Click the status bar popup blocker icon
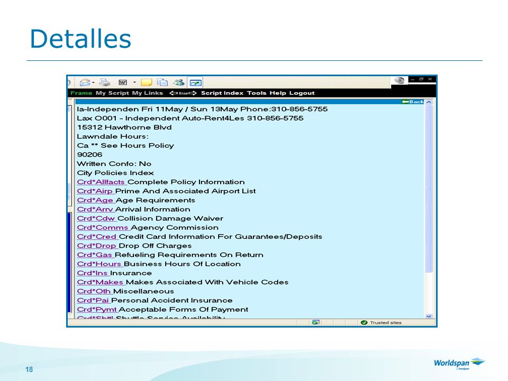This screenshot has width=508, height=381. pos(315,322)
